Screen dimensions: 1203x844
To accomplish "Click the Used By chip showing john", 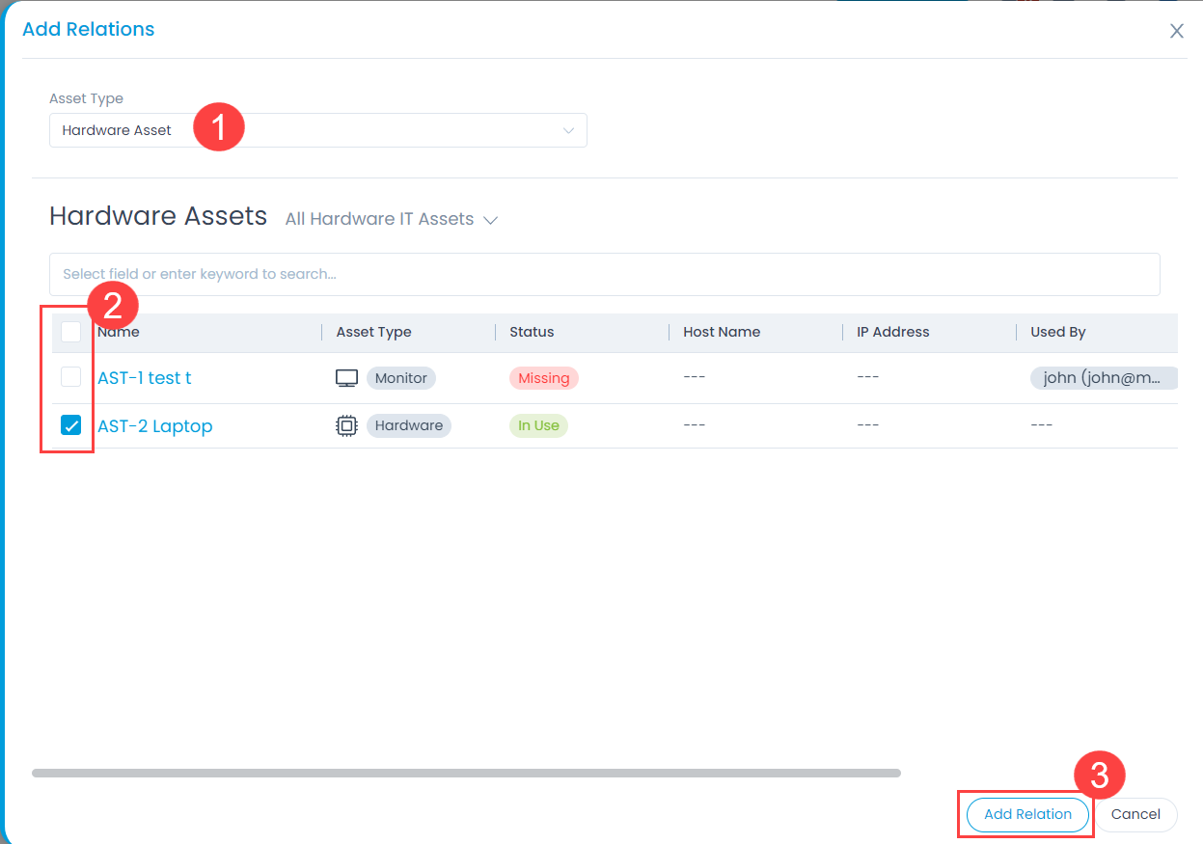I will click(x=1103, y=377).
